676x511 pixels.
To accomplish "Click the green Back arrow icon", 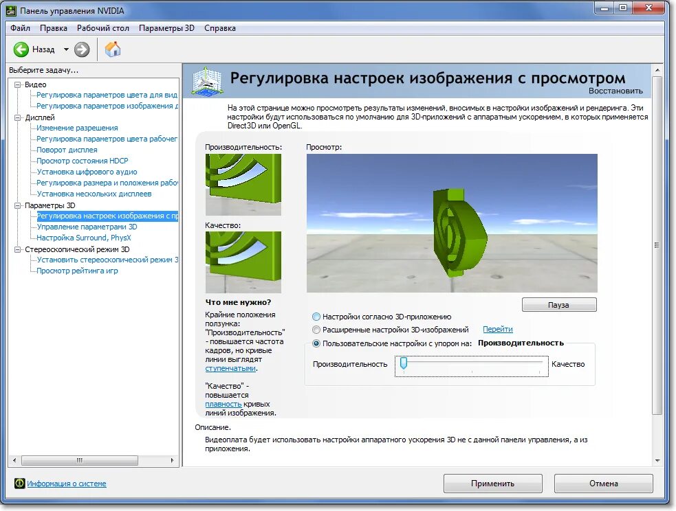I will point(21,49).
